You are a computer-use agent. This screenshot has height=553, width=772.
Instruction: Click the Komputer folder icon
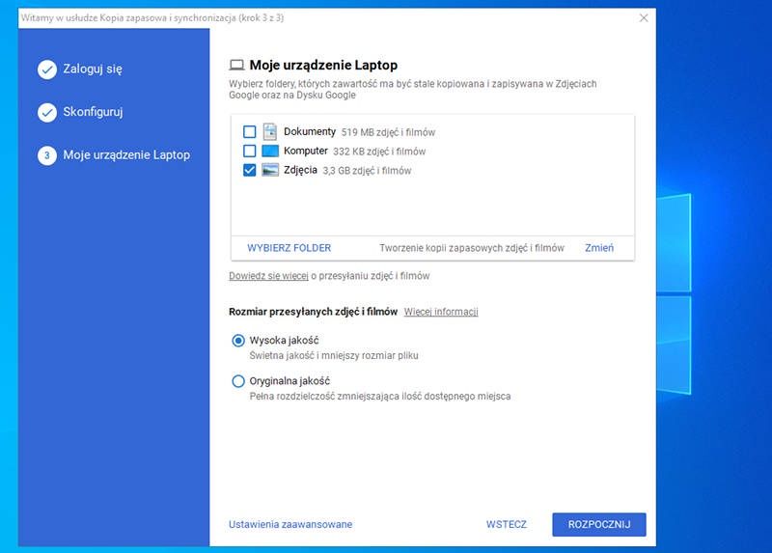pos(270,151)
